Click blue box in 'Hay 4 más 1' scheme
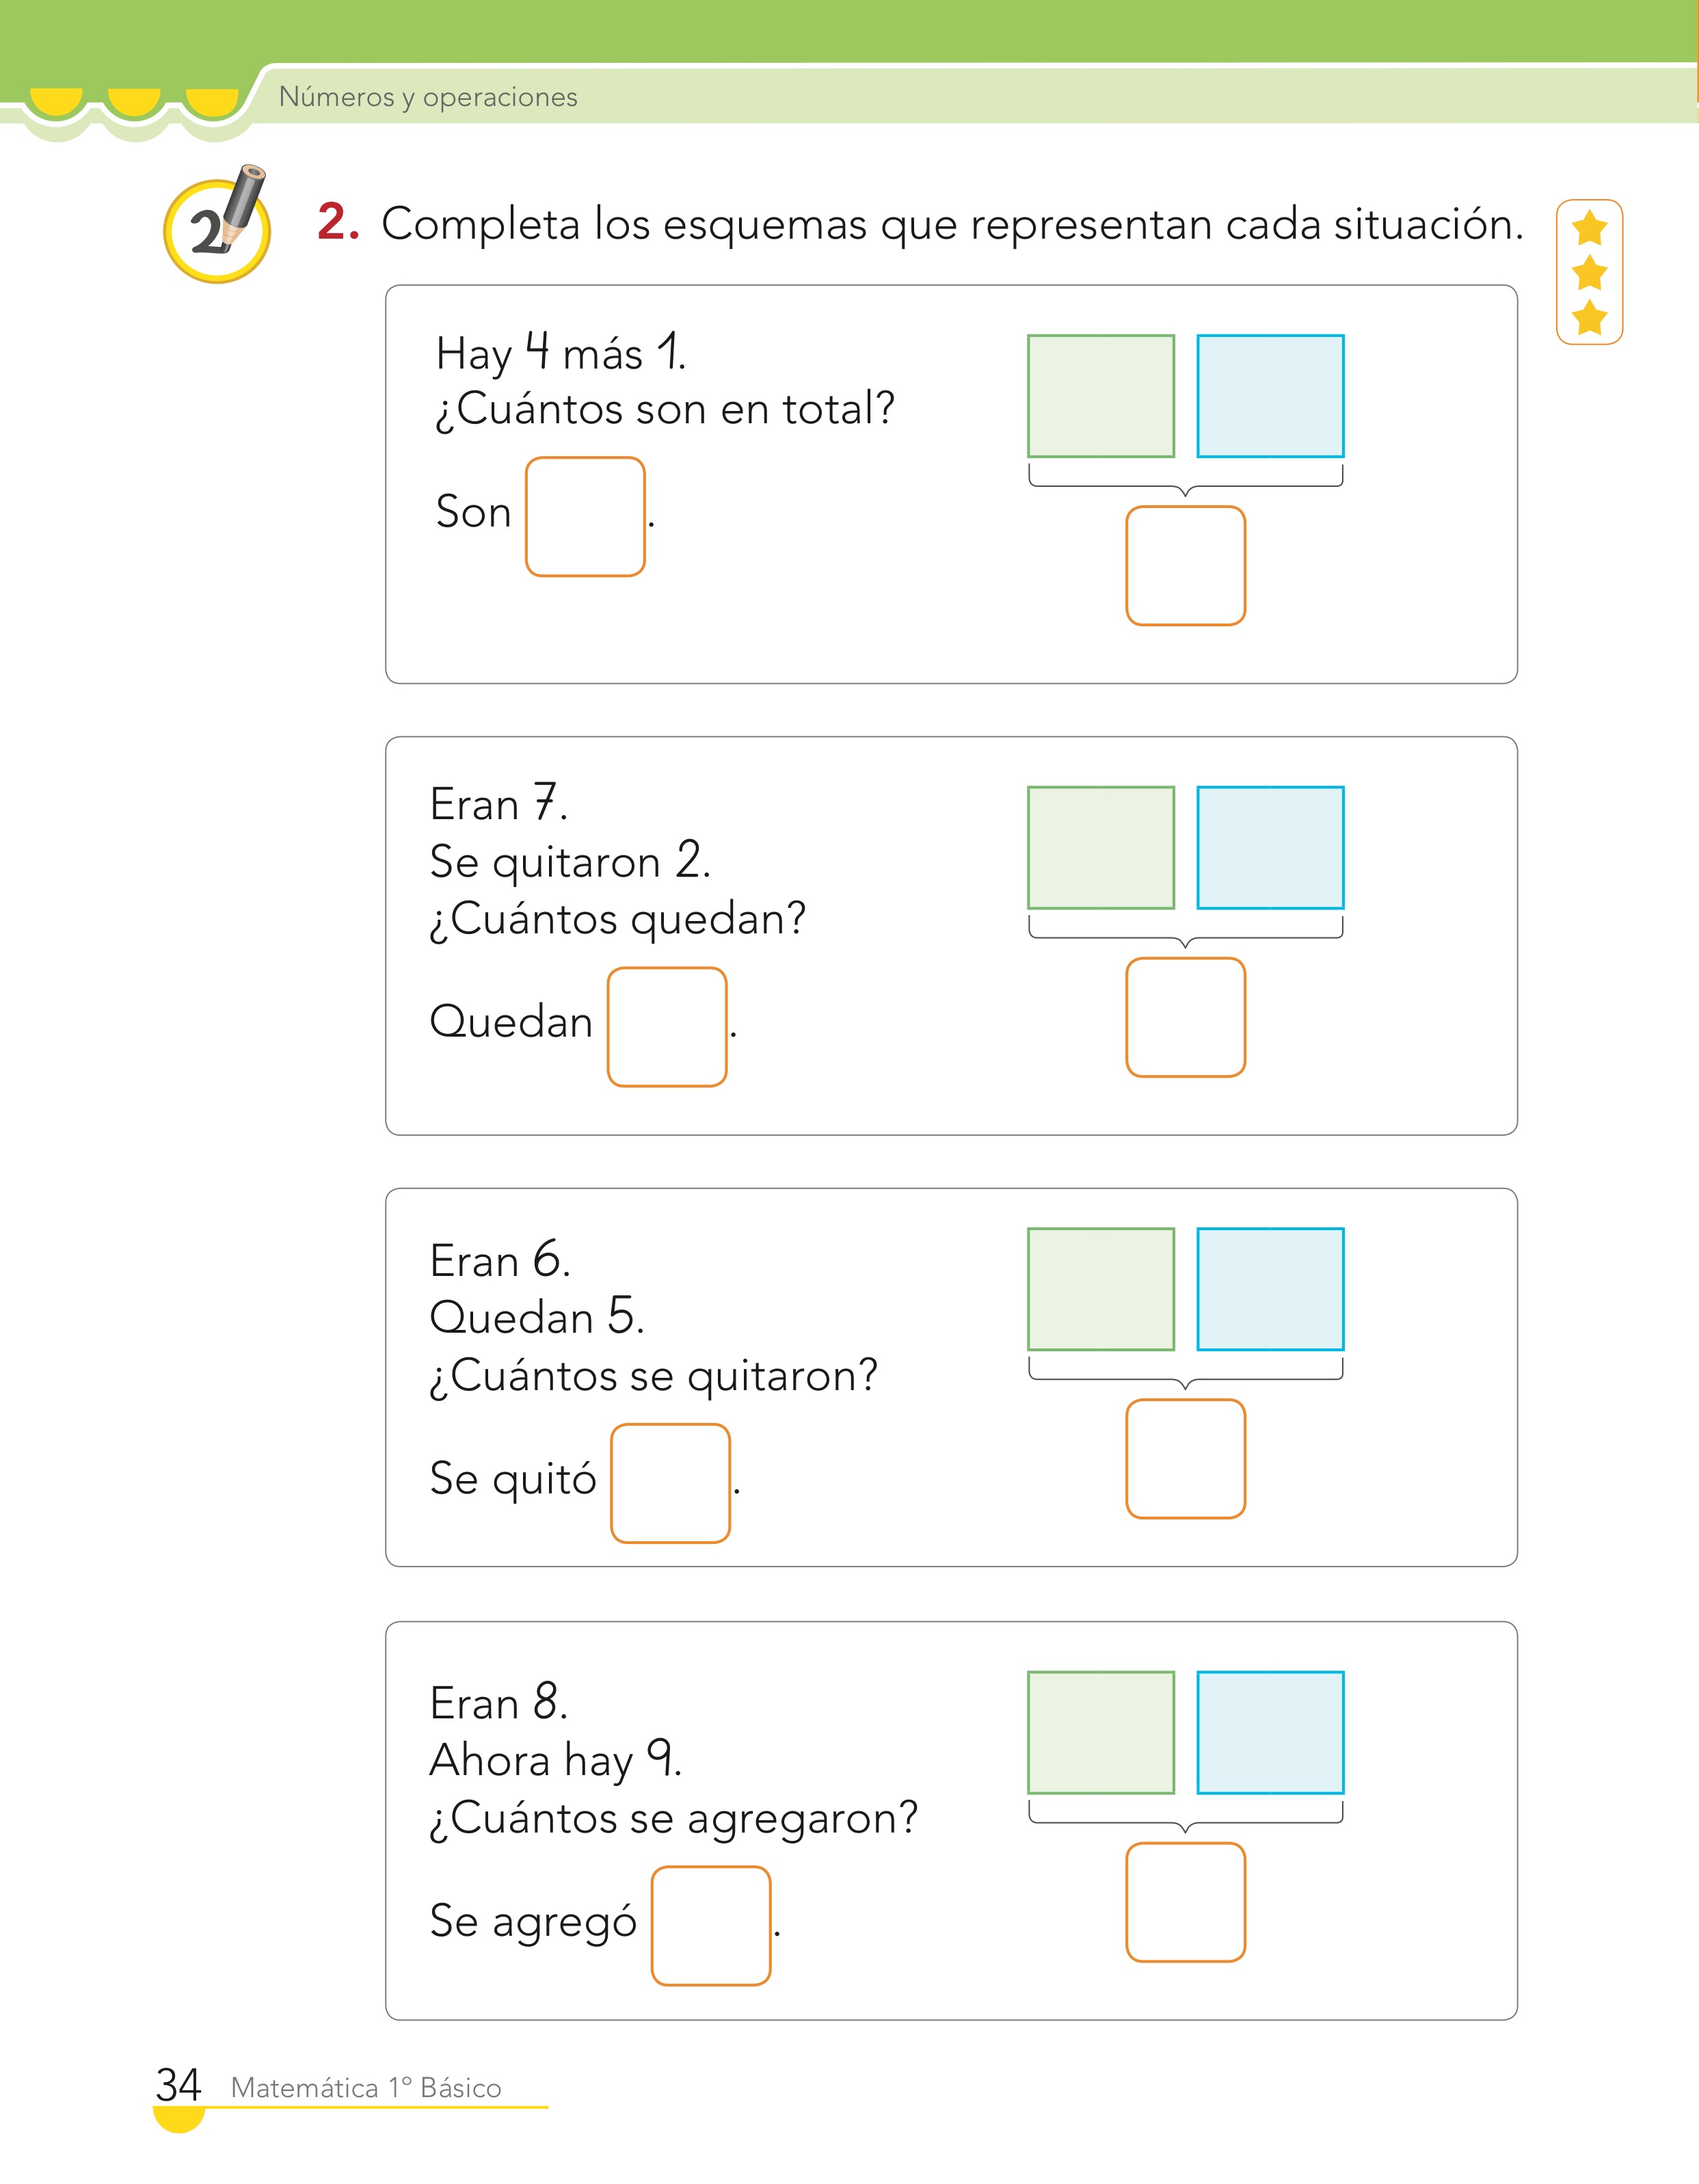Viewport: 1699px width, 2184px height. 1270,396
